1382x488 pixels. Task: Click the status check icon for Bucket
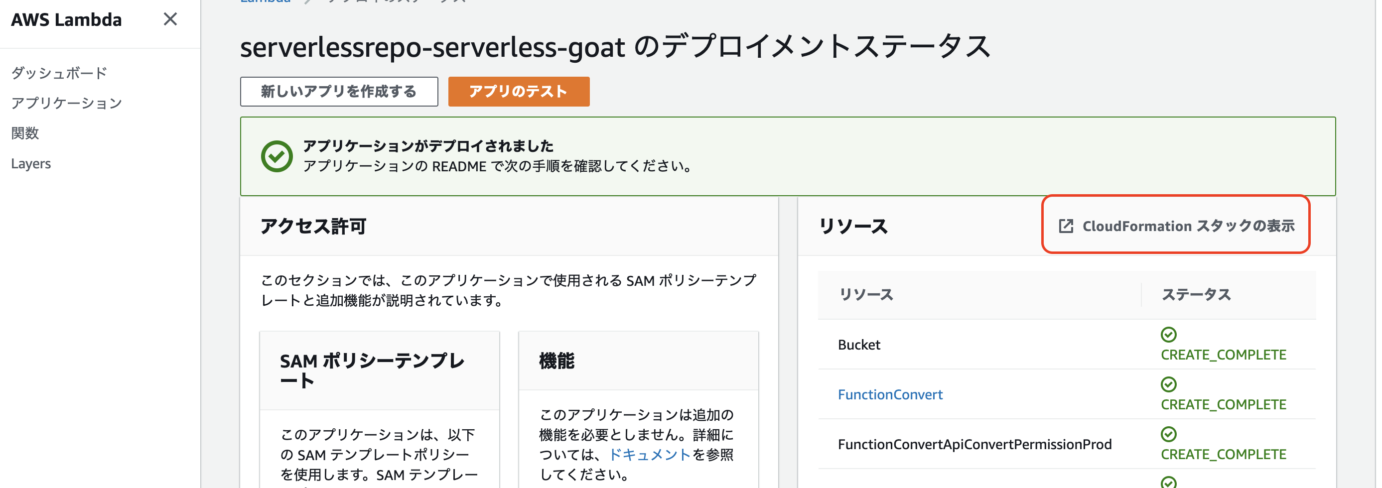tap(1168, 335)
